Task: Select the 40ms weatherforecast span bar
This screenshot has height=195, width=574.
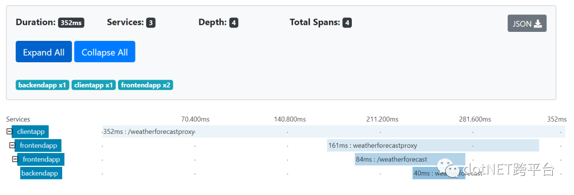Action: [x=439, y=173]
